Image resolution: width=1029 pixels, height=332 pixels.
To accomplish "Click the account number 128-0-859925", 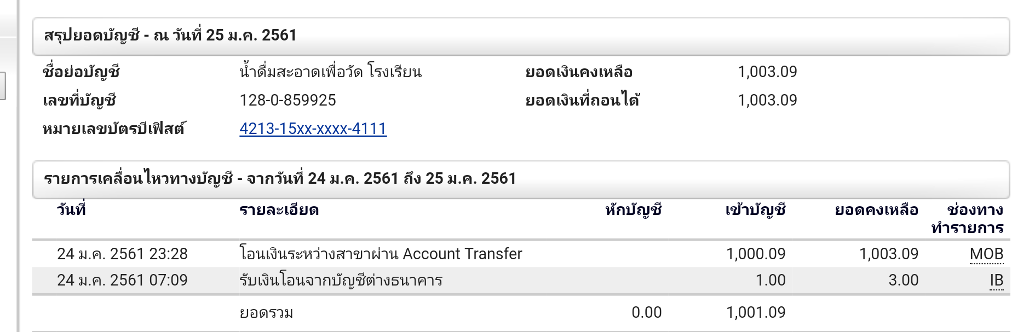I will coord(288,100).
